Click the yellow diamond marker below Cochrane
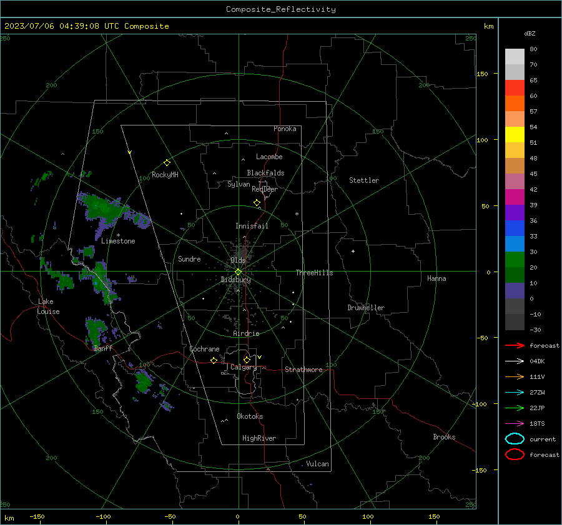Screen dimensions: 562x525 [x=214, y=360]
